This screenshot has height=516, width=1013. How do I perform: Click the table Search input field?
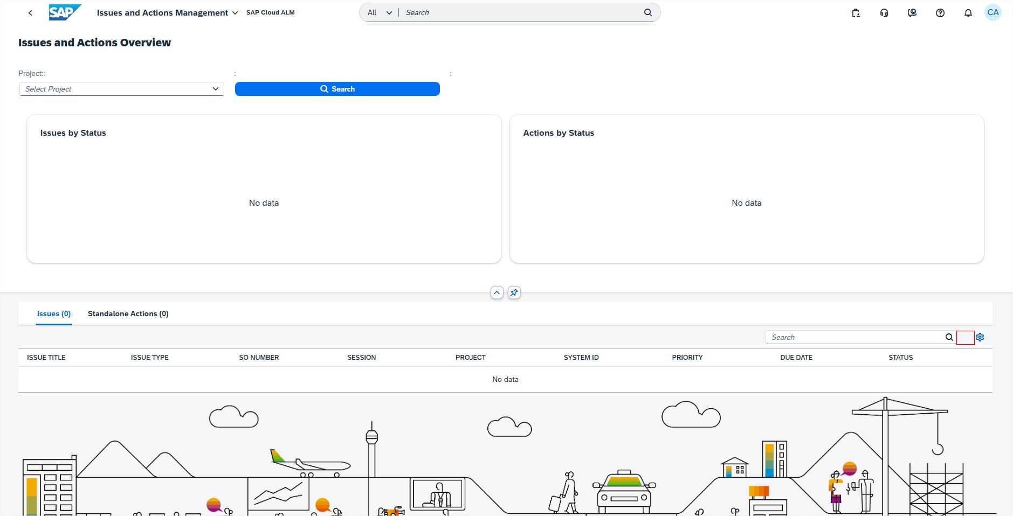(854, 337)
